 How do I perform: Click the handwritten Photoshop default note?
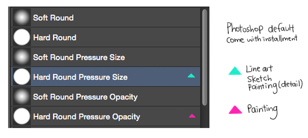pyautogui.click(x=262, y=33)
